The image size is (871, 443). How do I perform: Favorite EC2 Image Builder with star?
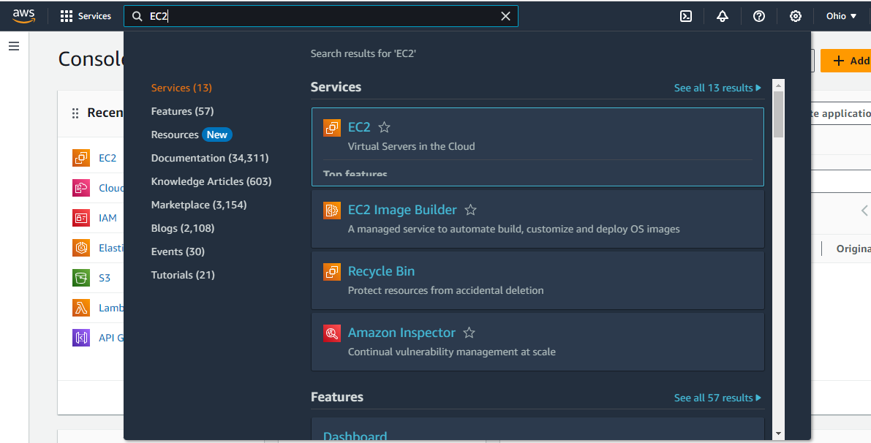tap(470, 210)
